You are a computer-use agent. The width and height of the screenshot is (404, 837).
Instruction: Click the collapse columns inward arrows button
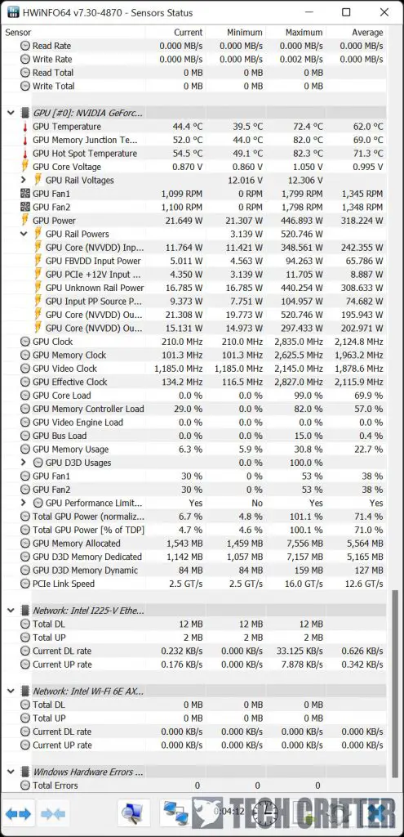point(53,814)
